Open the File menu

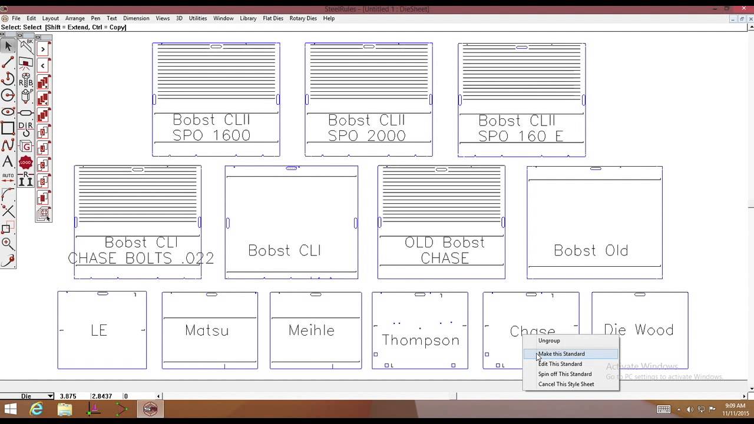coord(16,18)
